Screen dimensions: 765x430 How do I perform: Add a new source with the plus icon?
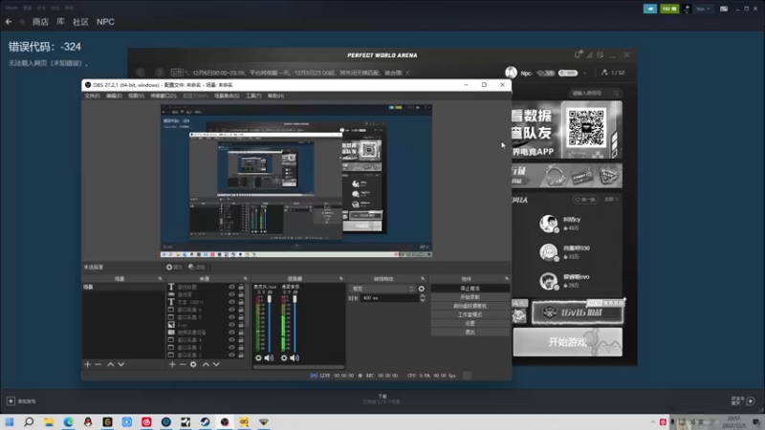(172, 364)
